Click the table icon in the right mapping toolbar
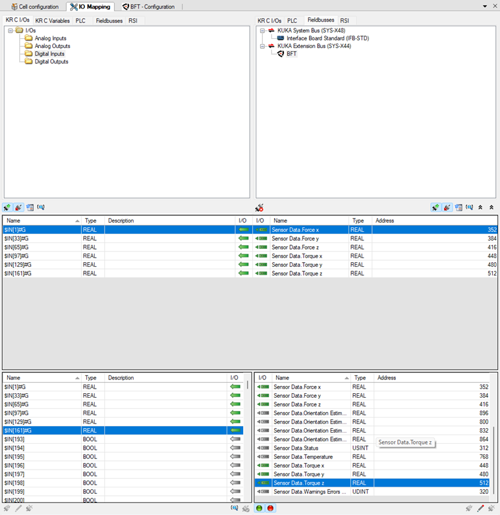Image resolution: width=500 pixels, height=515 pixels. tap(458, 207)
